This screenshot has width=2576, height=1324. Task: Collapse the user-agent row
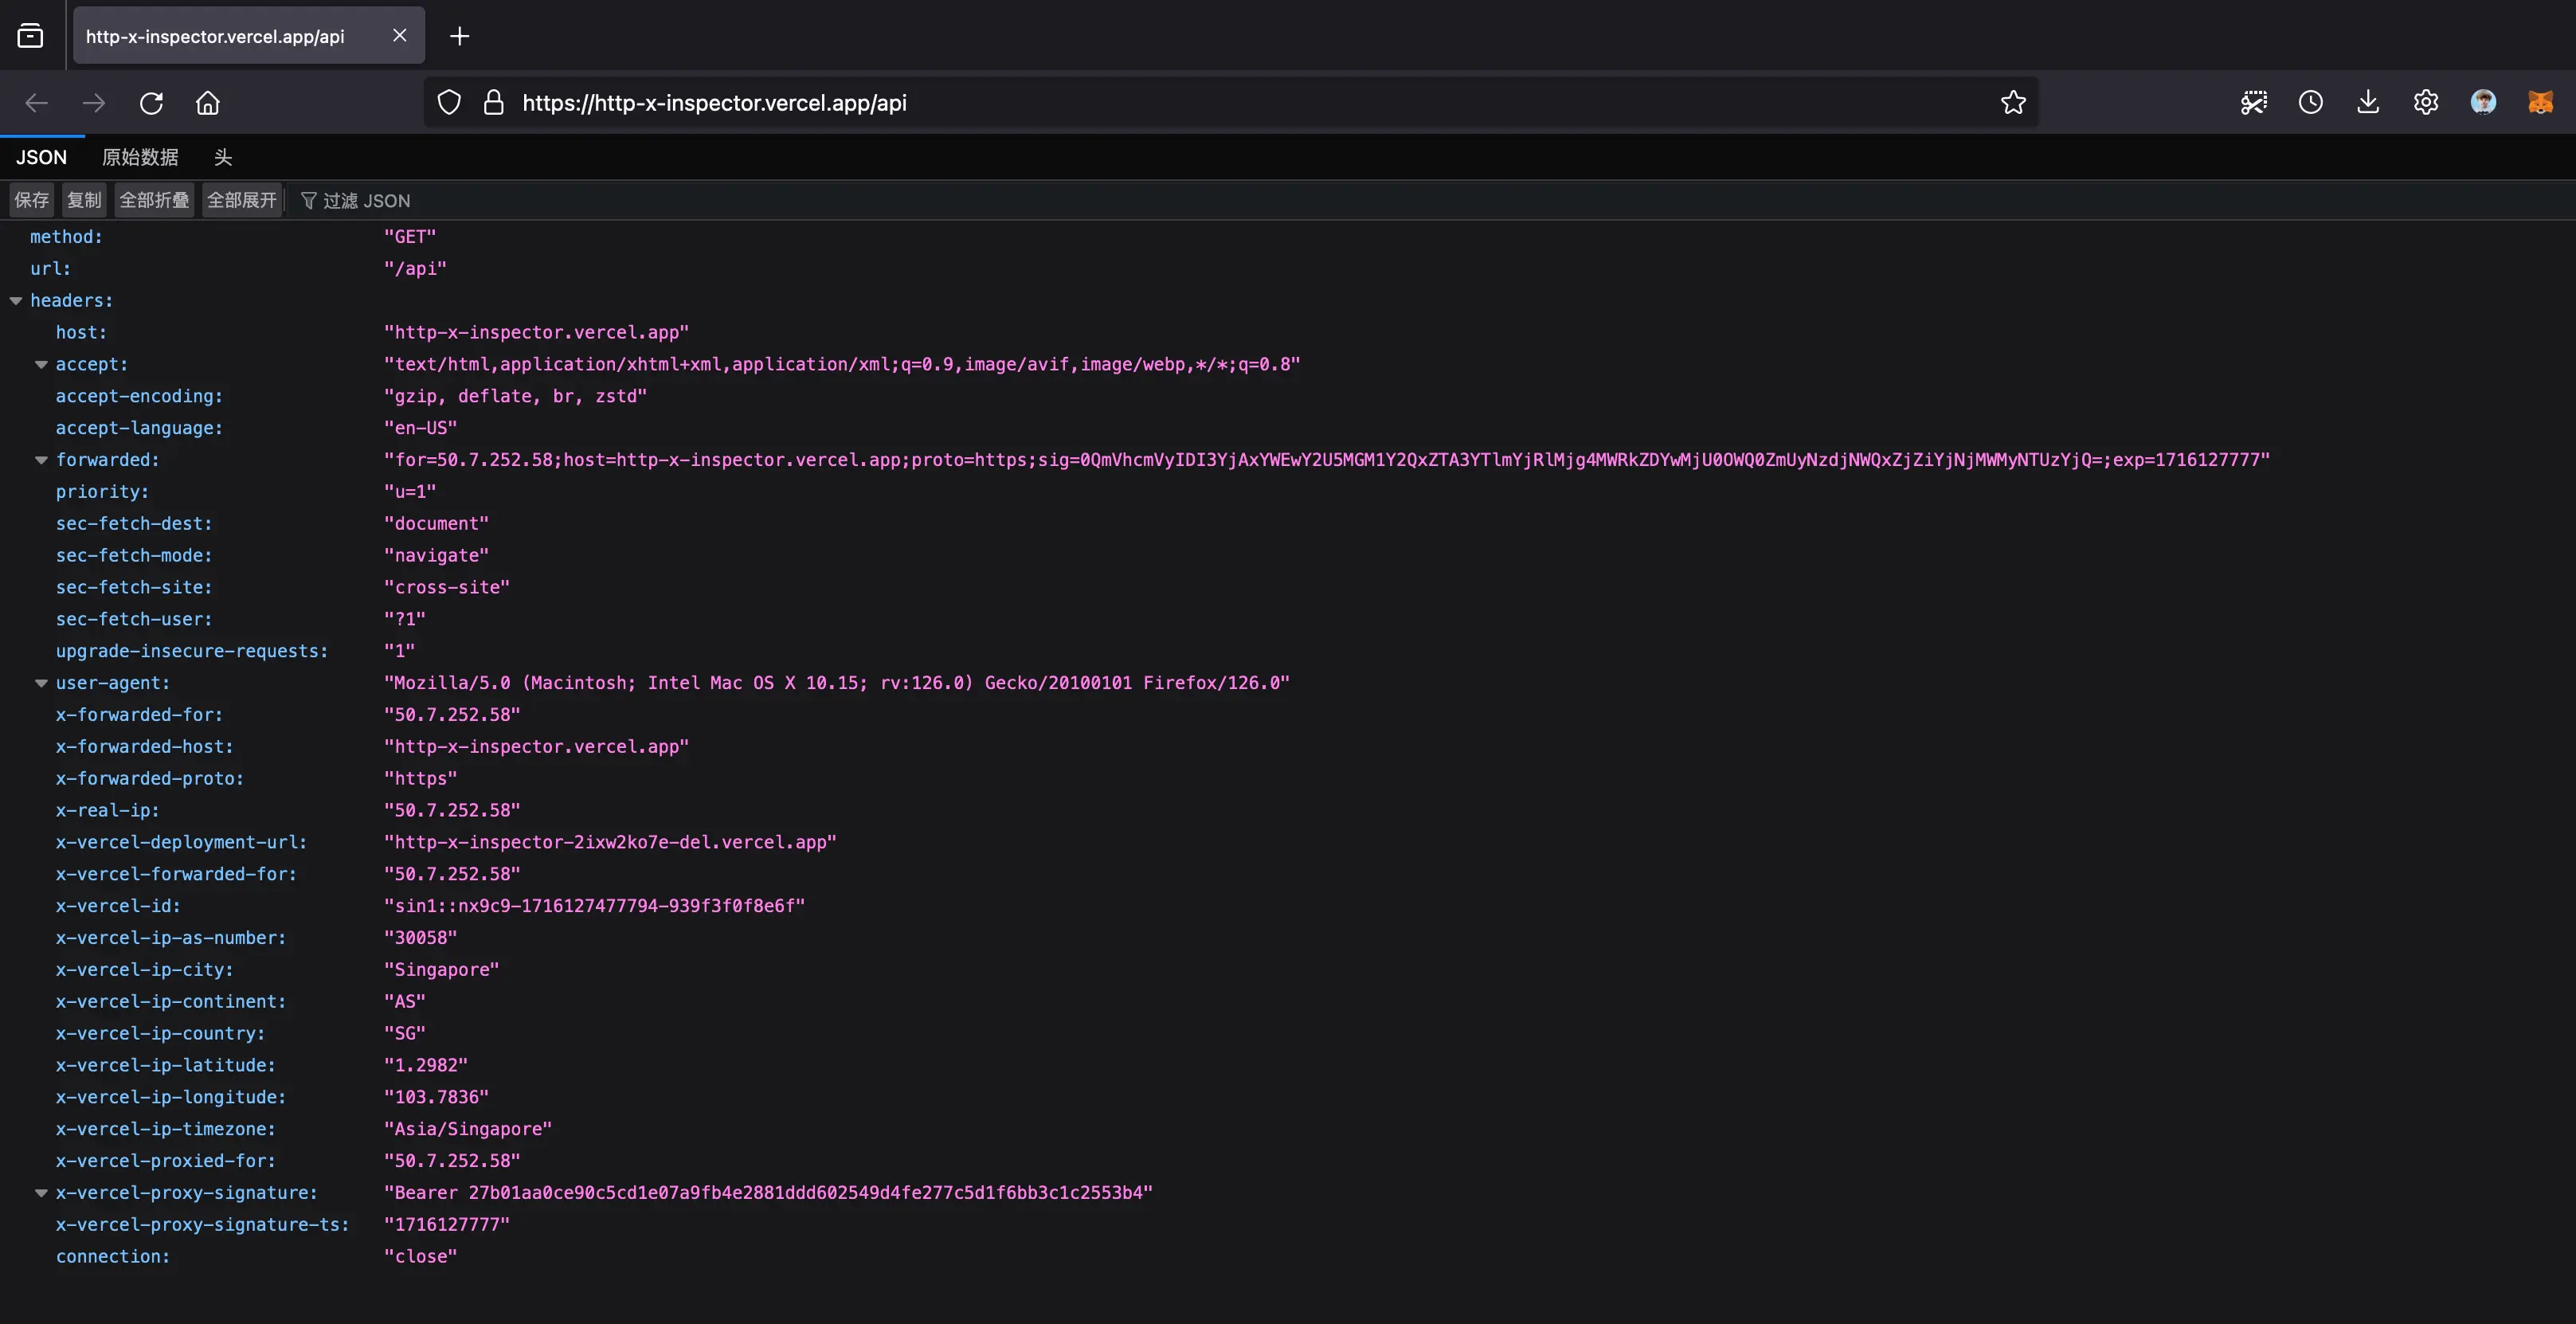pos(42,684)
